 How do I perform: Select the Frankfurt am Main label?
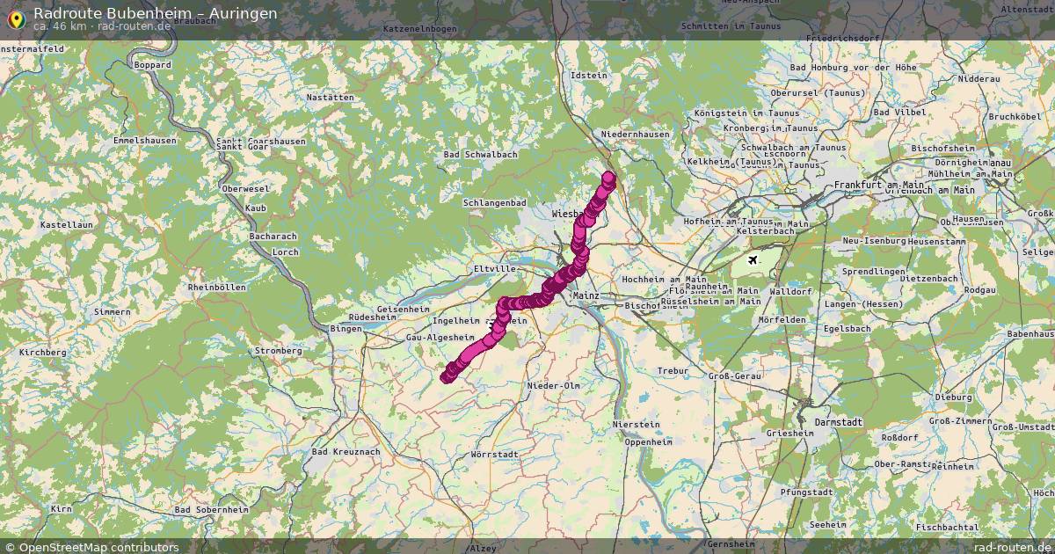click(x=879, y=185)
